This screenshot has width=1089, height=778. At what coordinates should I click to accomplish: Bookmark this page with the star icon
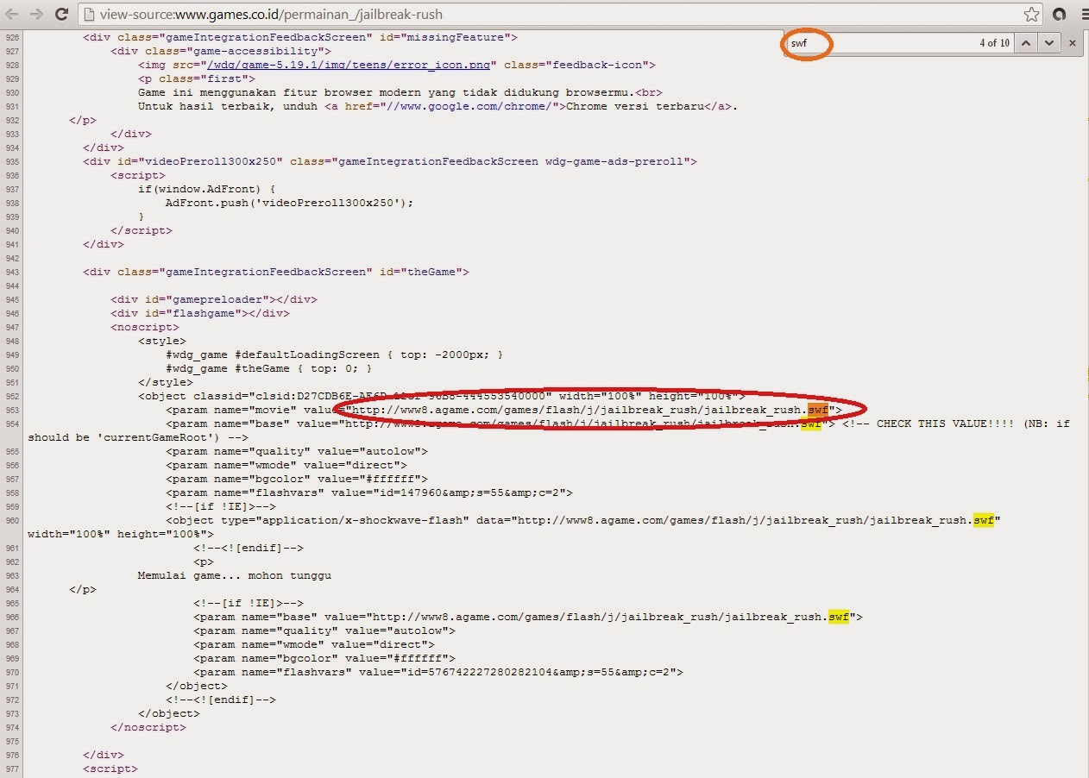click(x=1031, y=14)
